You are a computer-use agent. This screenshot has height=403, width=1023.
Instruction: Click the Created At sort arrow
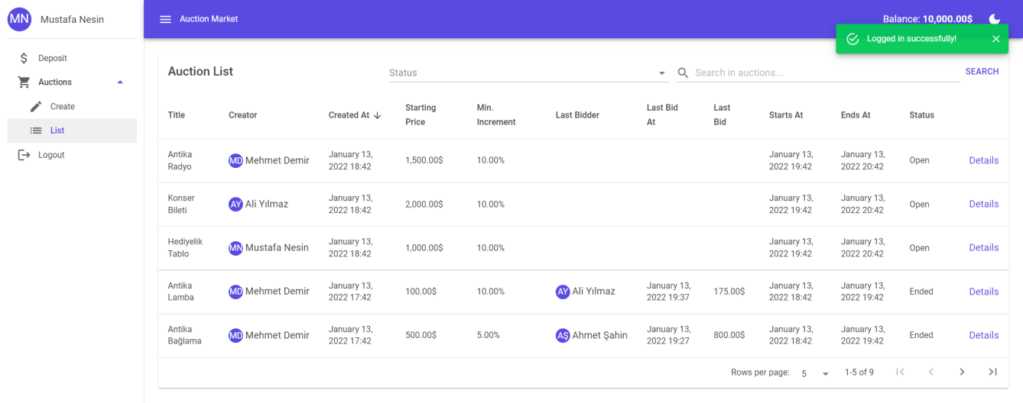click(x=378, y=115)
